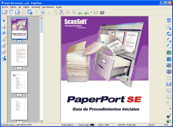This screenshot has width=173, height=127.
Task: Select page 3 thumbnail
Action: click(x=19, y=82)
